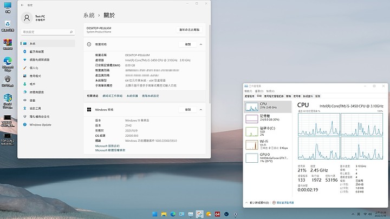The image size is (390, 219).
Task: Click Rename this PC (重新命名此電腦) button
Action: (x=189, y=30)
